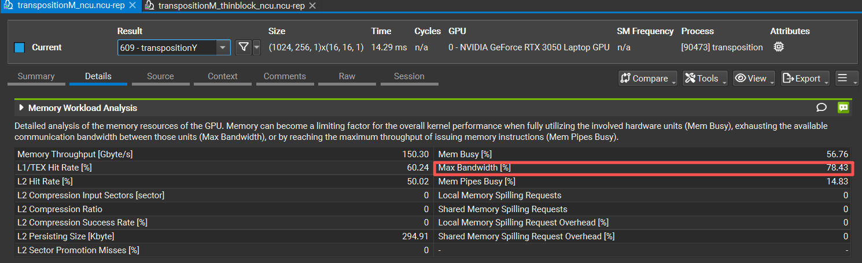Image resolution: width=862 pixels, height=263 pixels.
Task: Switch to the Source tab
Action: [x=160, y=76]
